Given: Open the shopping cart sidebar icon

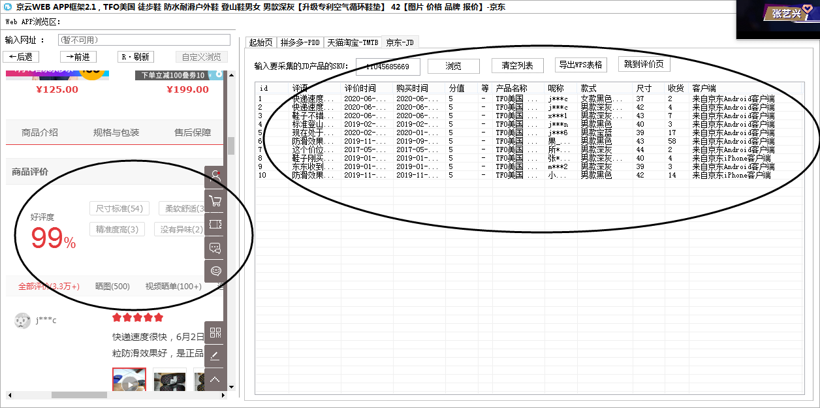Looking at the screenshot, I should [215, 200].
